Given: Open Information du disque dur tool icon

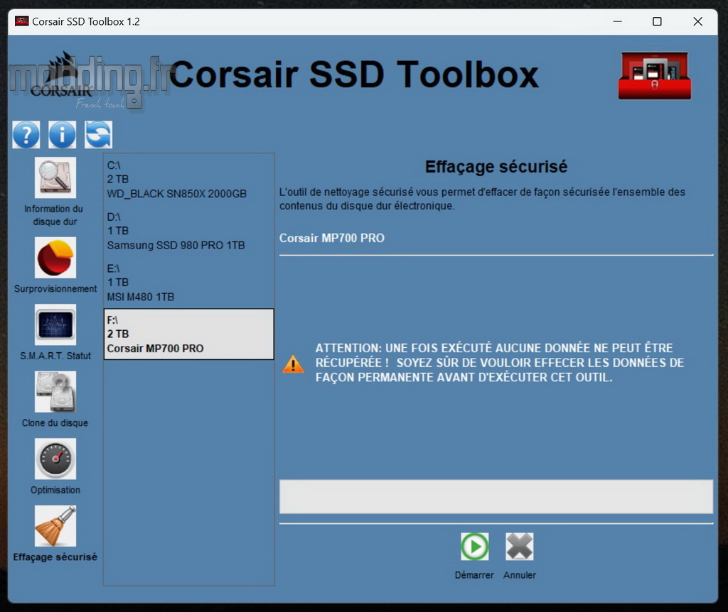Looking at the screenshot, I should click(x=55, y=177).
